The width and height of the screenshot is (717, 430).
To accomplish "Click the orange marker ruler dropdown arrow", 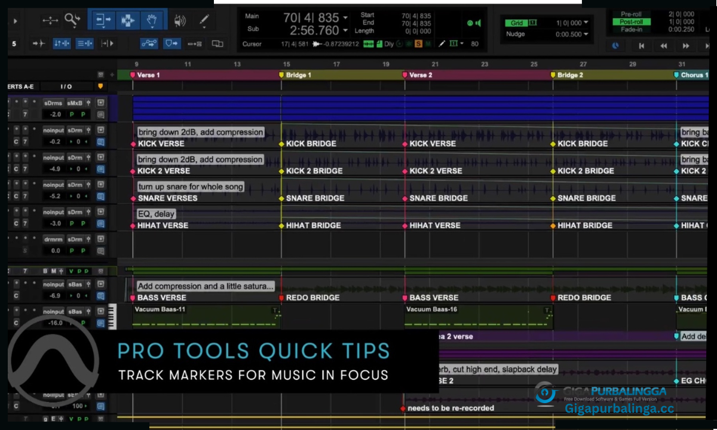I will pyautogui.click(x=100, y=86).
